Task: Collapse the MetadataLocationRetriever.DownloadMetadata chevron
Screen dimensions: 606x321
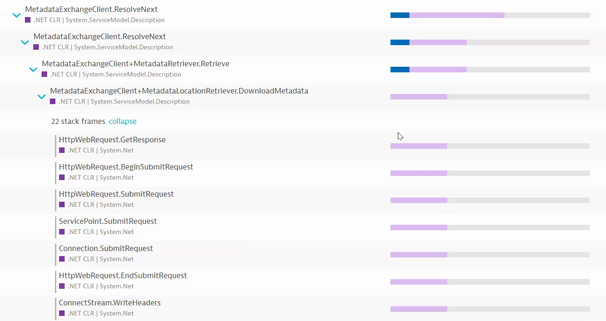Action: [x=42, y=97]
